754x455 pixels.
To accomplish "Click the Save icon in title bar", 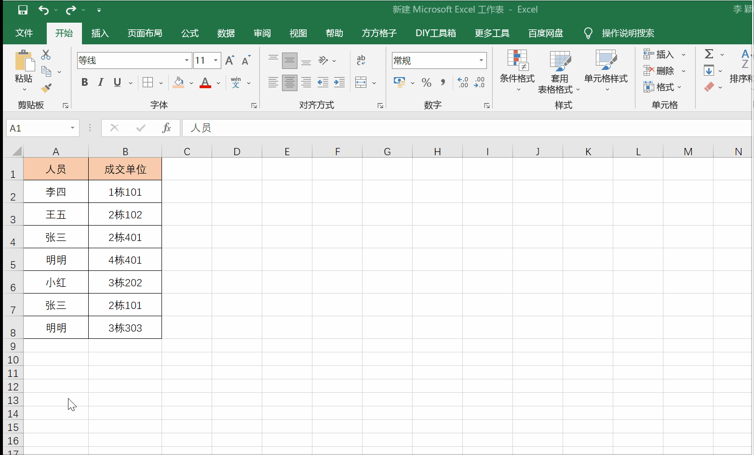I will pos(23,10).
